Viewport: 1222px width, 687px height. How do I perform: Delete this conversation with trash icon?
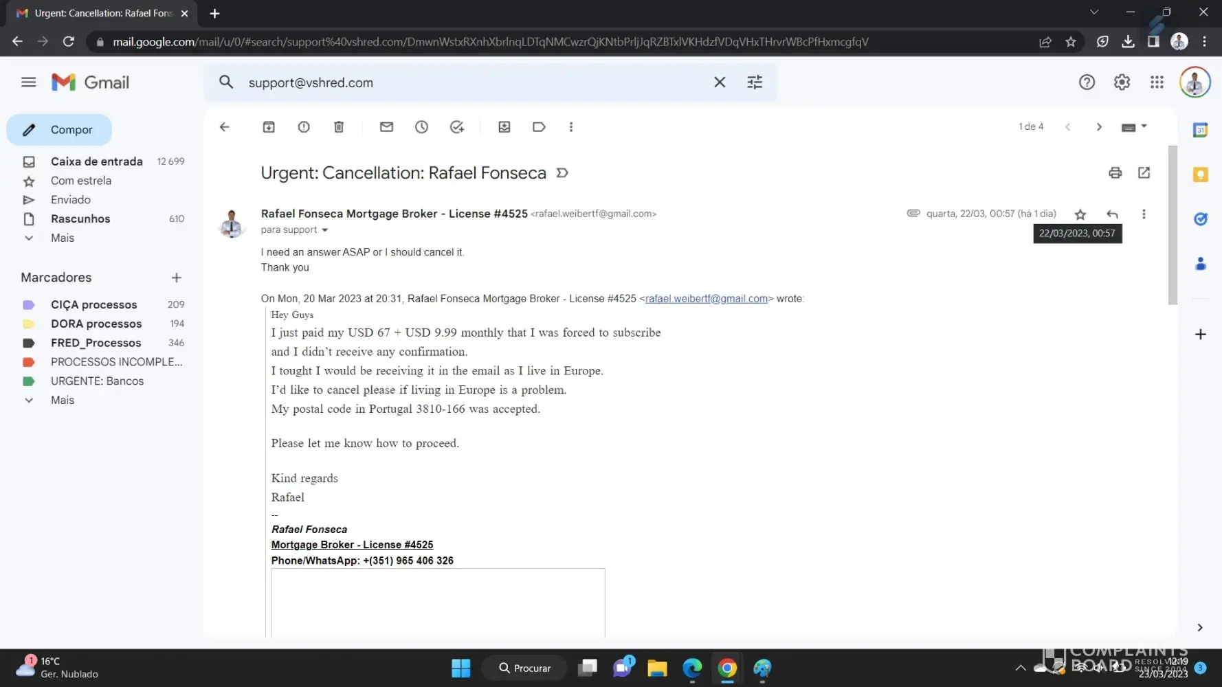(339, 127)
